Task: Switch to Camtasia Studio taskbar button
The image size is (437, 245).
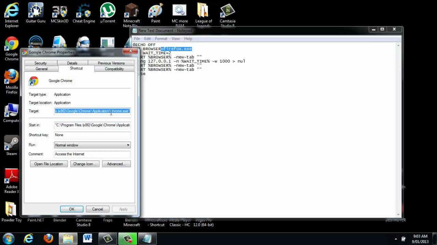Action: [108, 239]
